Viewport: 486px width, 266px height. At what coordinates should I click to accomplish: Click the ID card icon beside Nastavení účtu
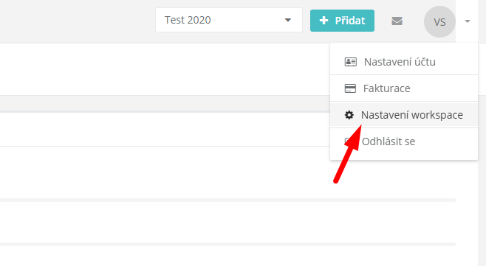(351, 62)
